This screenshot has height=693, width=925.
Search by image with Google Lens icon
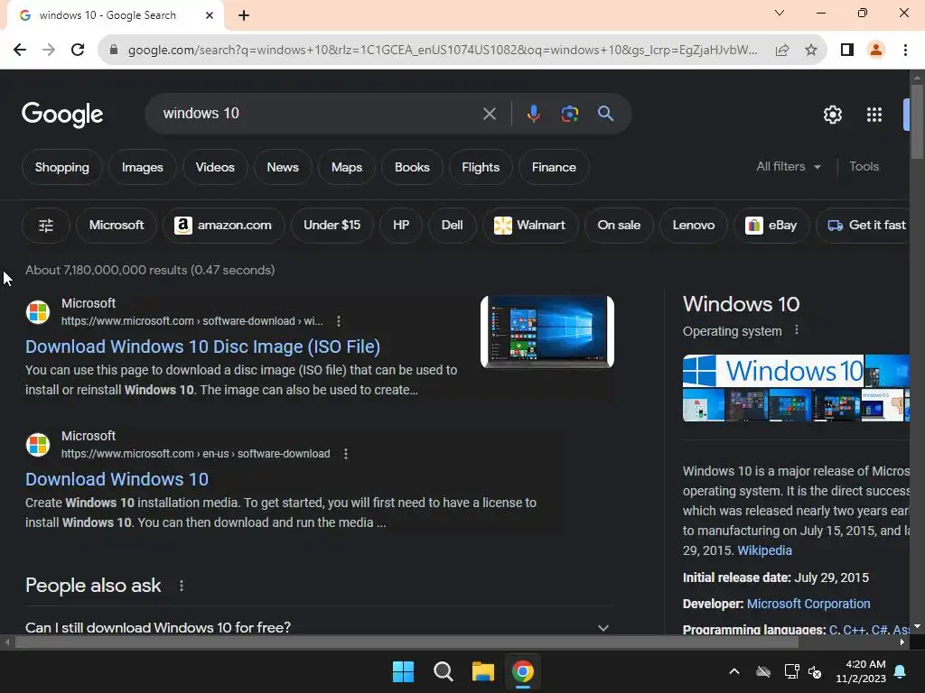[569, 113]
